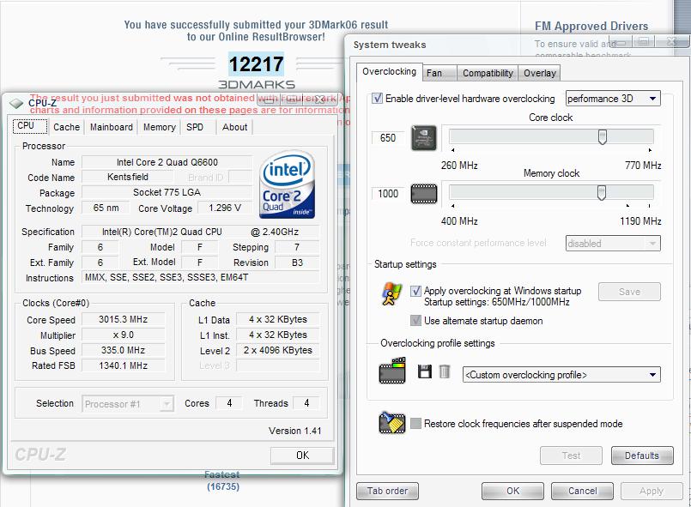Click OK in System tweaks dialog
Screen dimensions: 691x507
click(512, 491)
